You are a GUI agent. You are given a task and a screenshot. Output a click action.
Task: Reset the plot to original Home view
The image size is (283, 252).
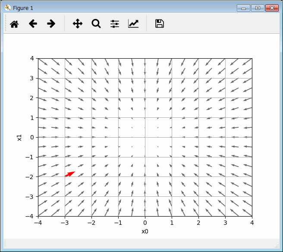pyautogui.click(x=14, y=24)
